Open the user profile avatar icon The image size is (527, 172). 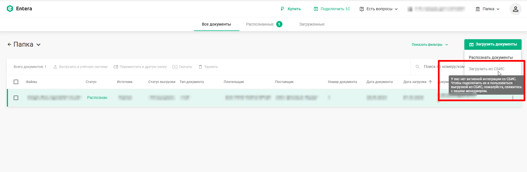pyautogui.click(x=515, y=9)
